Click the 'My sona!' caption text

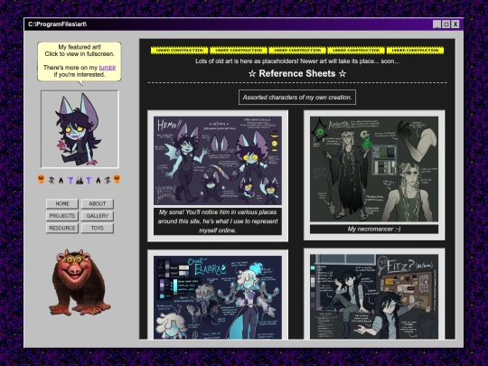click(218, 221)
